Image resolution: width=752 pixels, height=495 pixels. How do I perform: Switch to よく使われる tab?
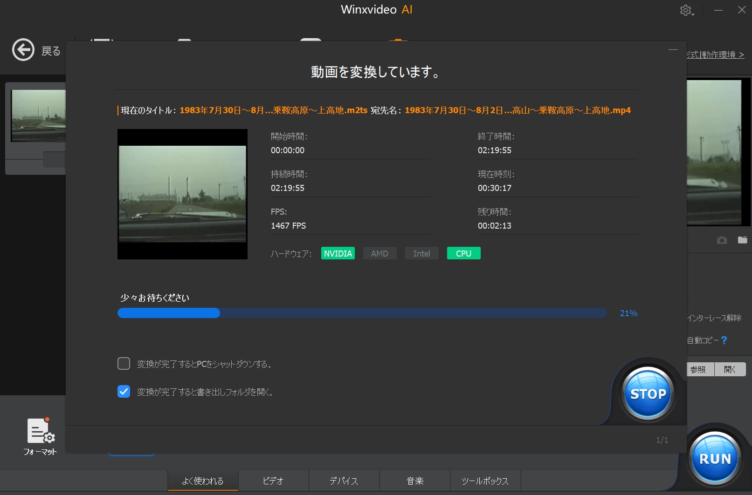coord(203,481)
